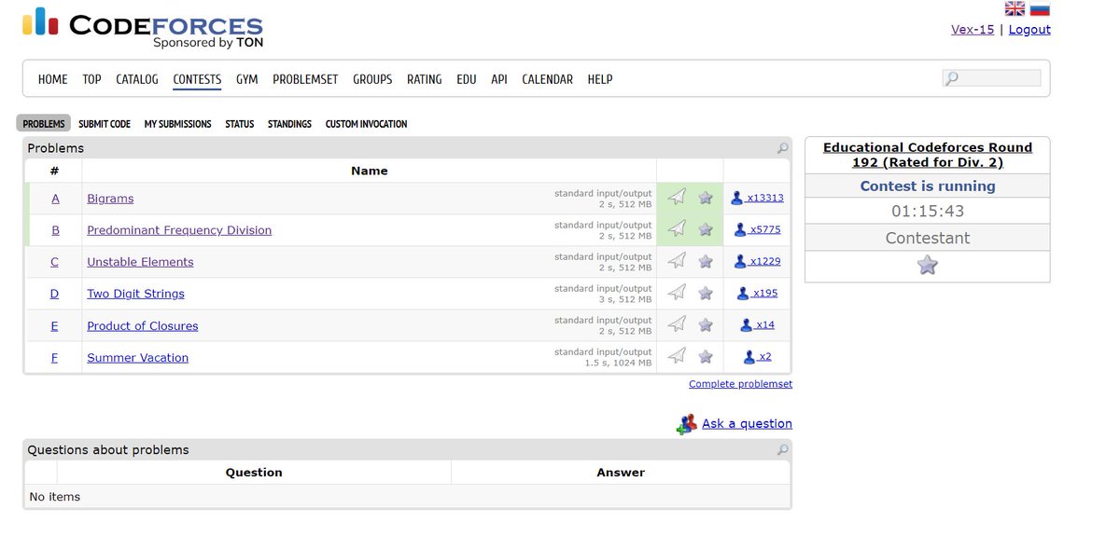Click problem letter F link
Viewport: 1120px width, 550px height.
54,357
